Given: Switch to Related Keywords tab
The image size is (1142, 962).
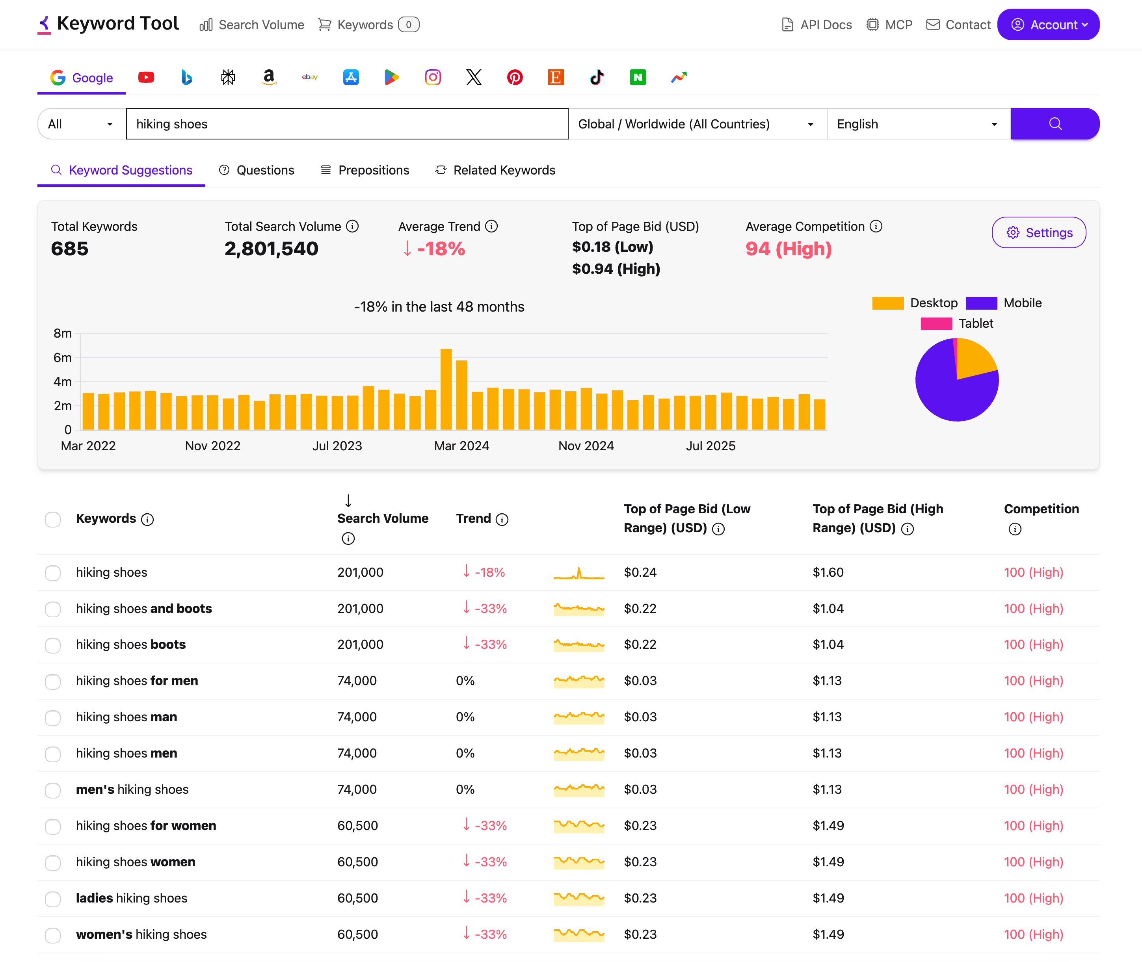Looking at the screenshot, I should point(495,170).
